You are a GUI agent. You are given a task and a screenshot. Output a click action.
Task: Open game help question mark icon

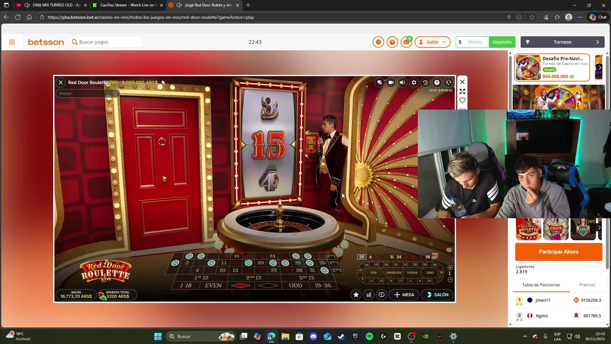(x=437, y=82)
